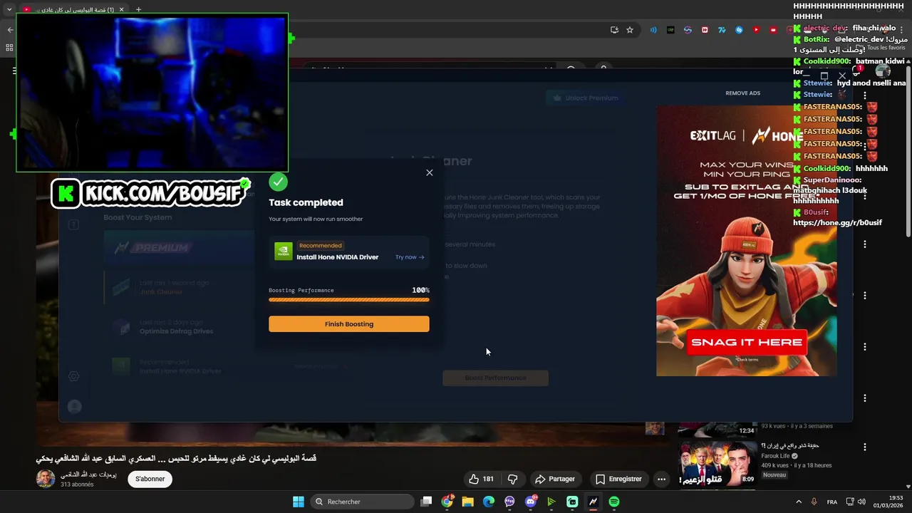Click the install app icon in address bar
Viewport: 912px width, 513px height.
(614, 30)
